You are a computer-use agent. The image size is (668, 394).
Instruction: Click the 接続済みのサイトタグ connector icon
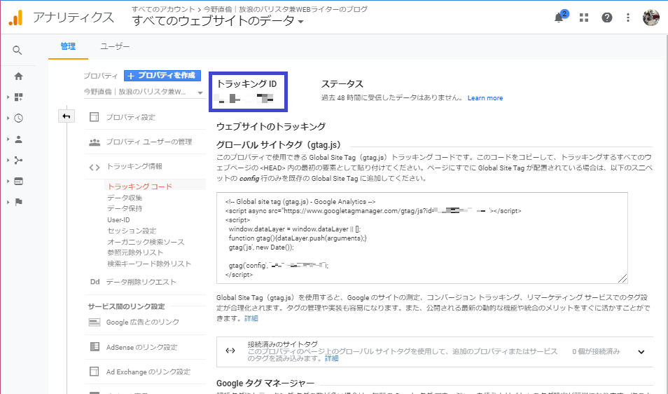click(230, 351)
